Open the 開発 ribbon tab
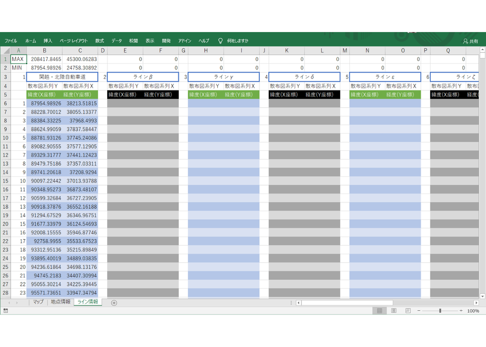Viewport: 486px width, 347px height. pyautogui.click(x=166, y=40)
